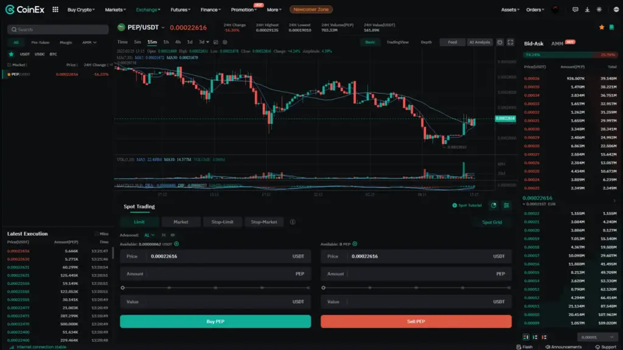The image size is (623, 350).
Task: Open Support chat in footer
Action: [x=605, y=347]
